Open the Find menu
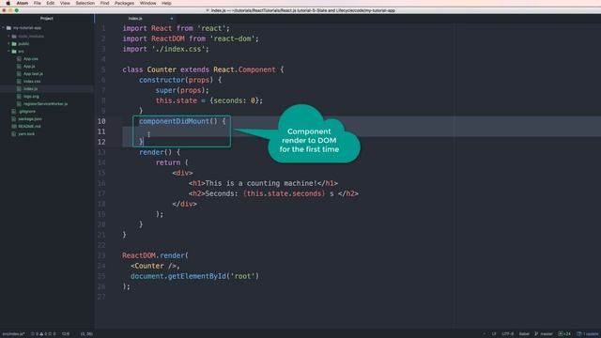Screen dimensions: 601x338 click(x=104, y=3)
